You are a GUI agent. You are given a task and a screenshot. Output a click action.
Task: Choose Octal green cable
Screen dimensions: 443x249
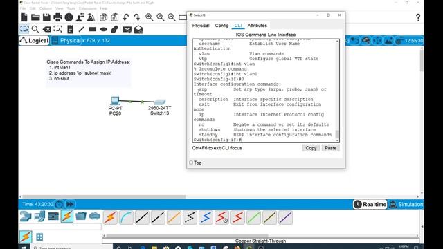[254, 217]
